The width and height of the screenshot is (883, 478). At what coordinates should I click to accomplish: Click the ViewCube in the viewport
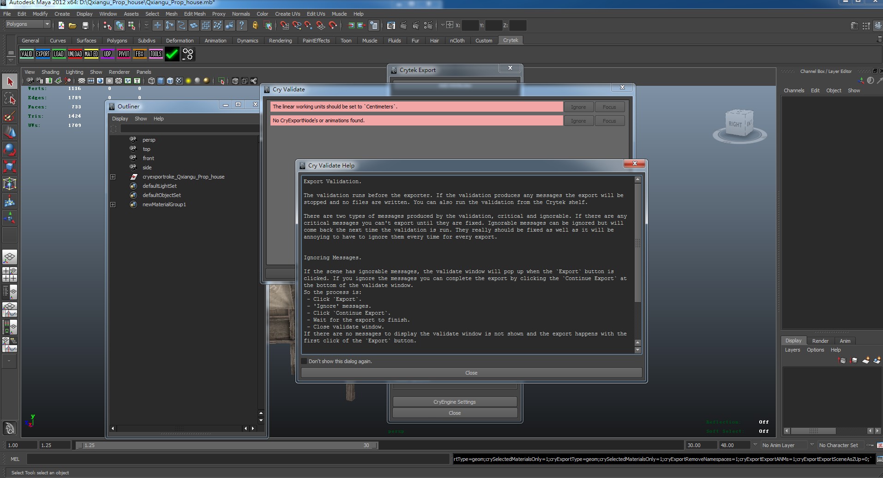point(740,126)
